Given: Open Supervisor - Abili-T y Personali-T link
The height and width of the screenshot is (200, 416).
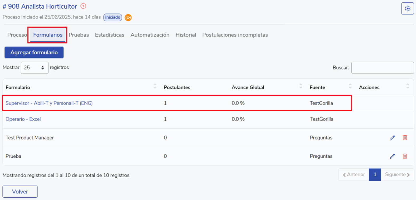Looking at the screenshot, I should [49, 103].
